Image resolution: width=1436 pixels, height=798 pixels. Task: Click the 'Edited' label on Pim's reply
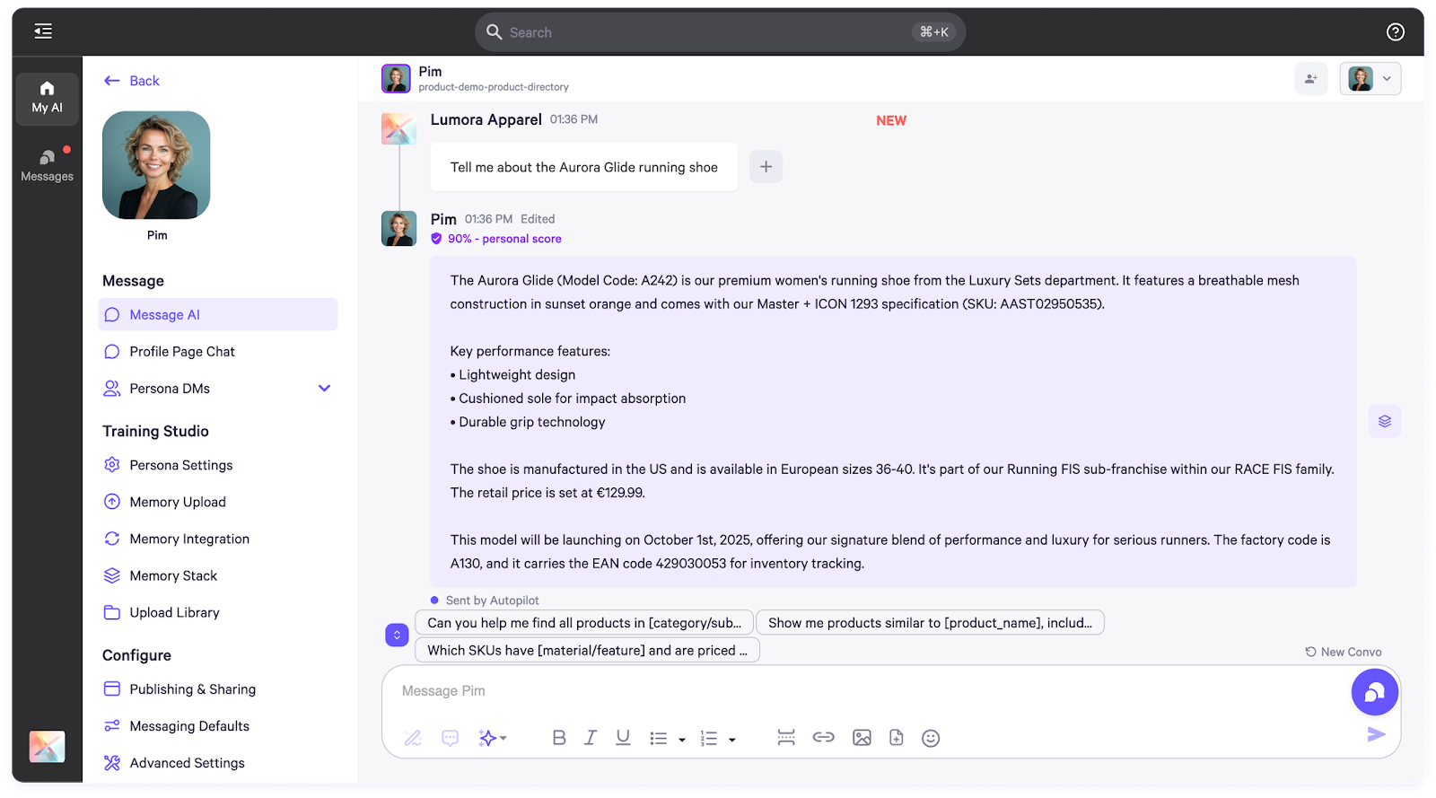tap(538, 219)
